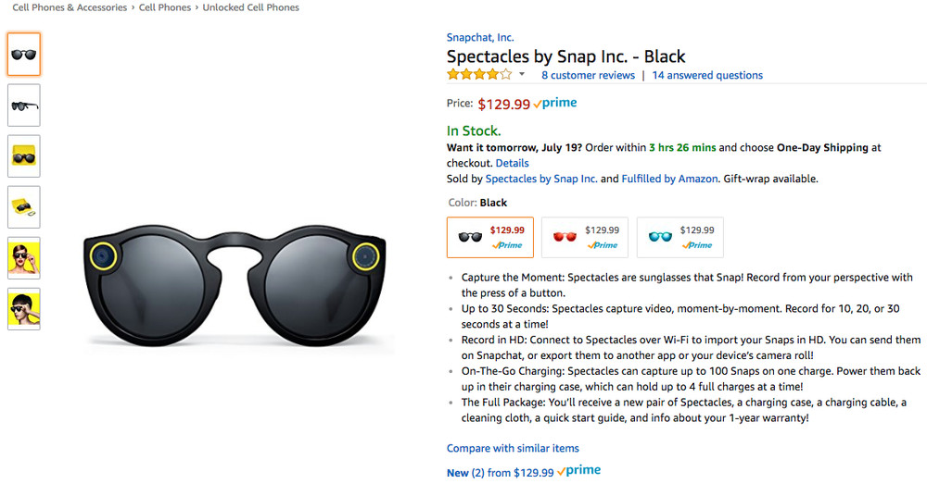The width and height of the screenshot is (927, 484).
Task: Show the man wearing Spectacles thumbnail
Action: coord(23,309)
